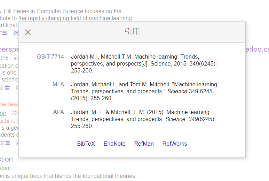Click the APA formatted citation text
The image size is (269, 181).
143,119
